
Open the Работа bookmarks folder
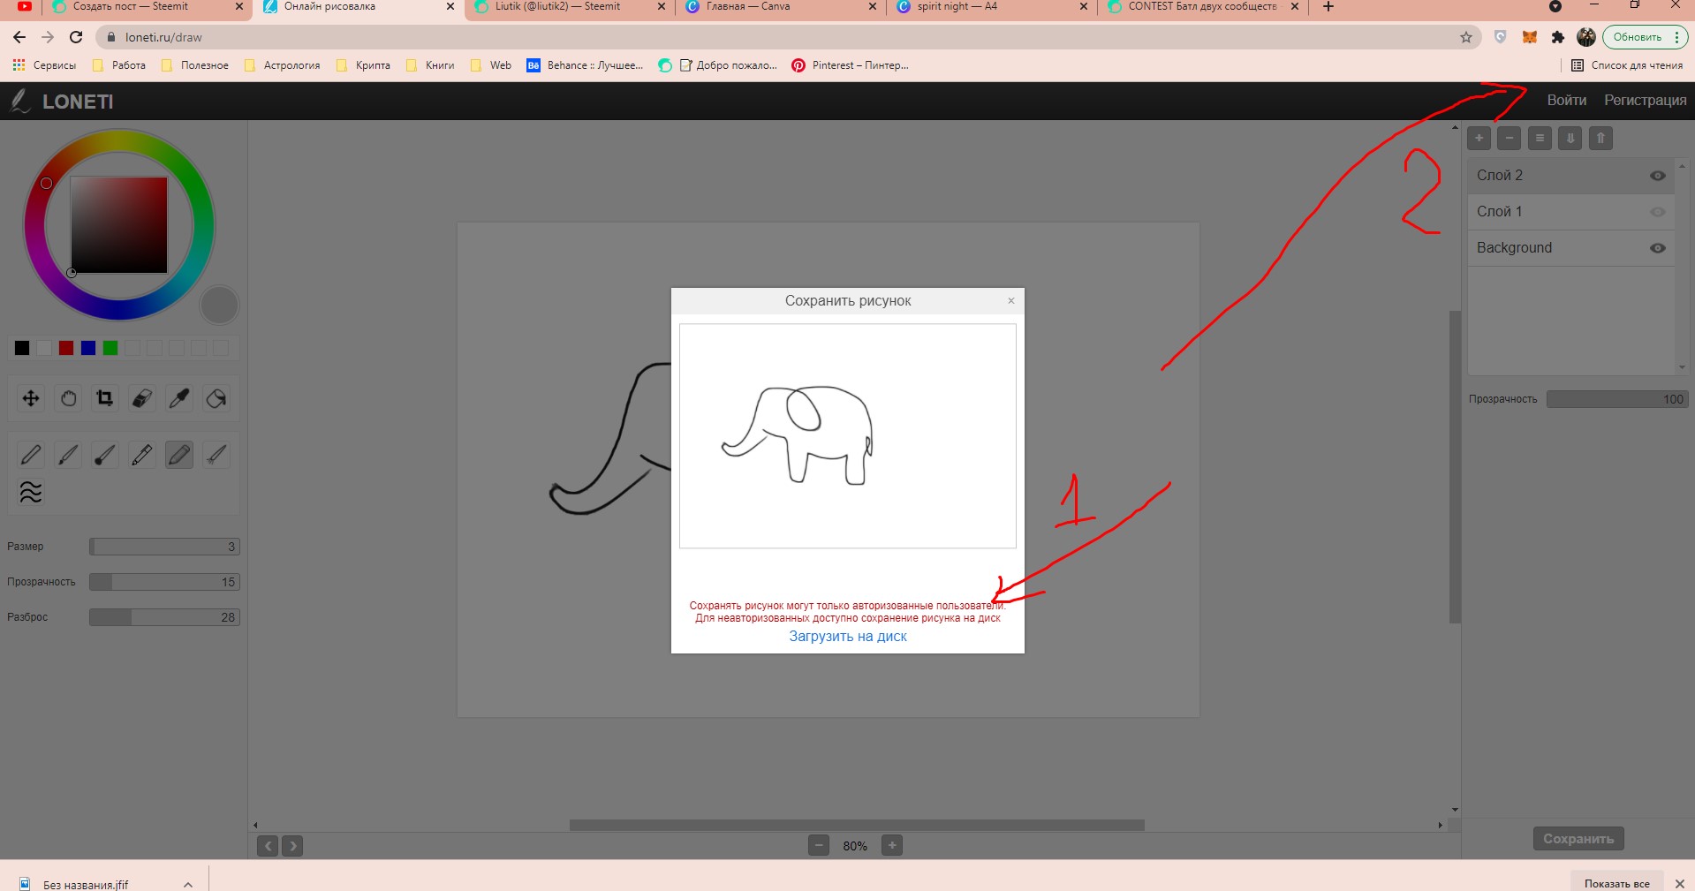point(119,65)
